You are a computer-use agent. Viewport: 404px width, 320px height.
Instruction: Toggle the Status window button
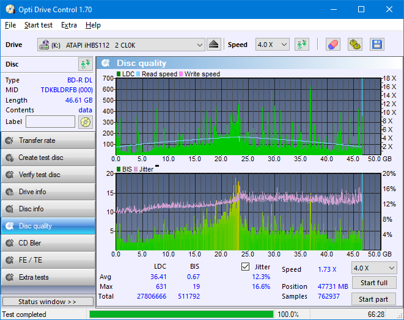(x=48, y=302)
